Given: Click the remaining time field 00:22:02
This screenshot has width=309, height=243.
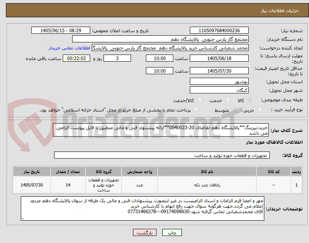Looking at the screenshot, I should (76, 58).
